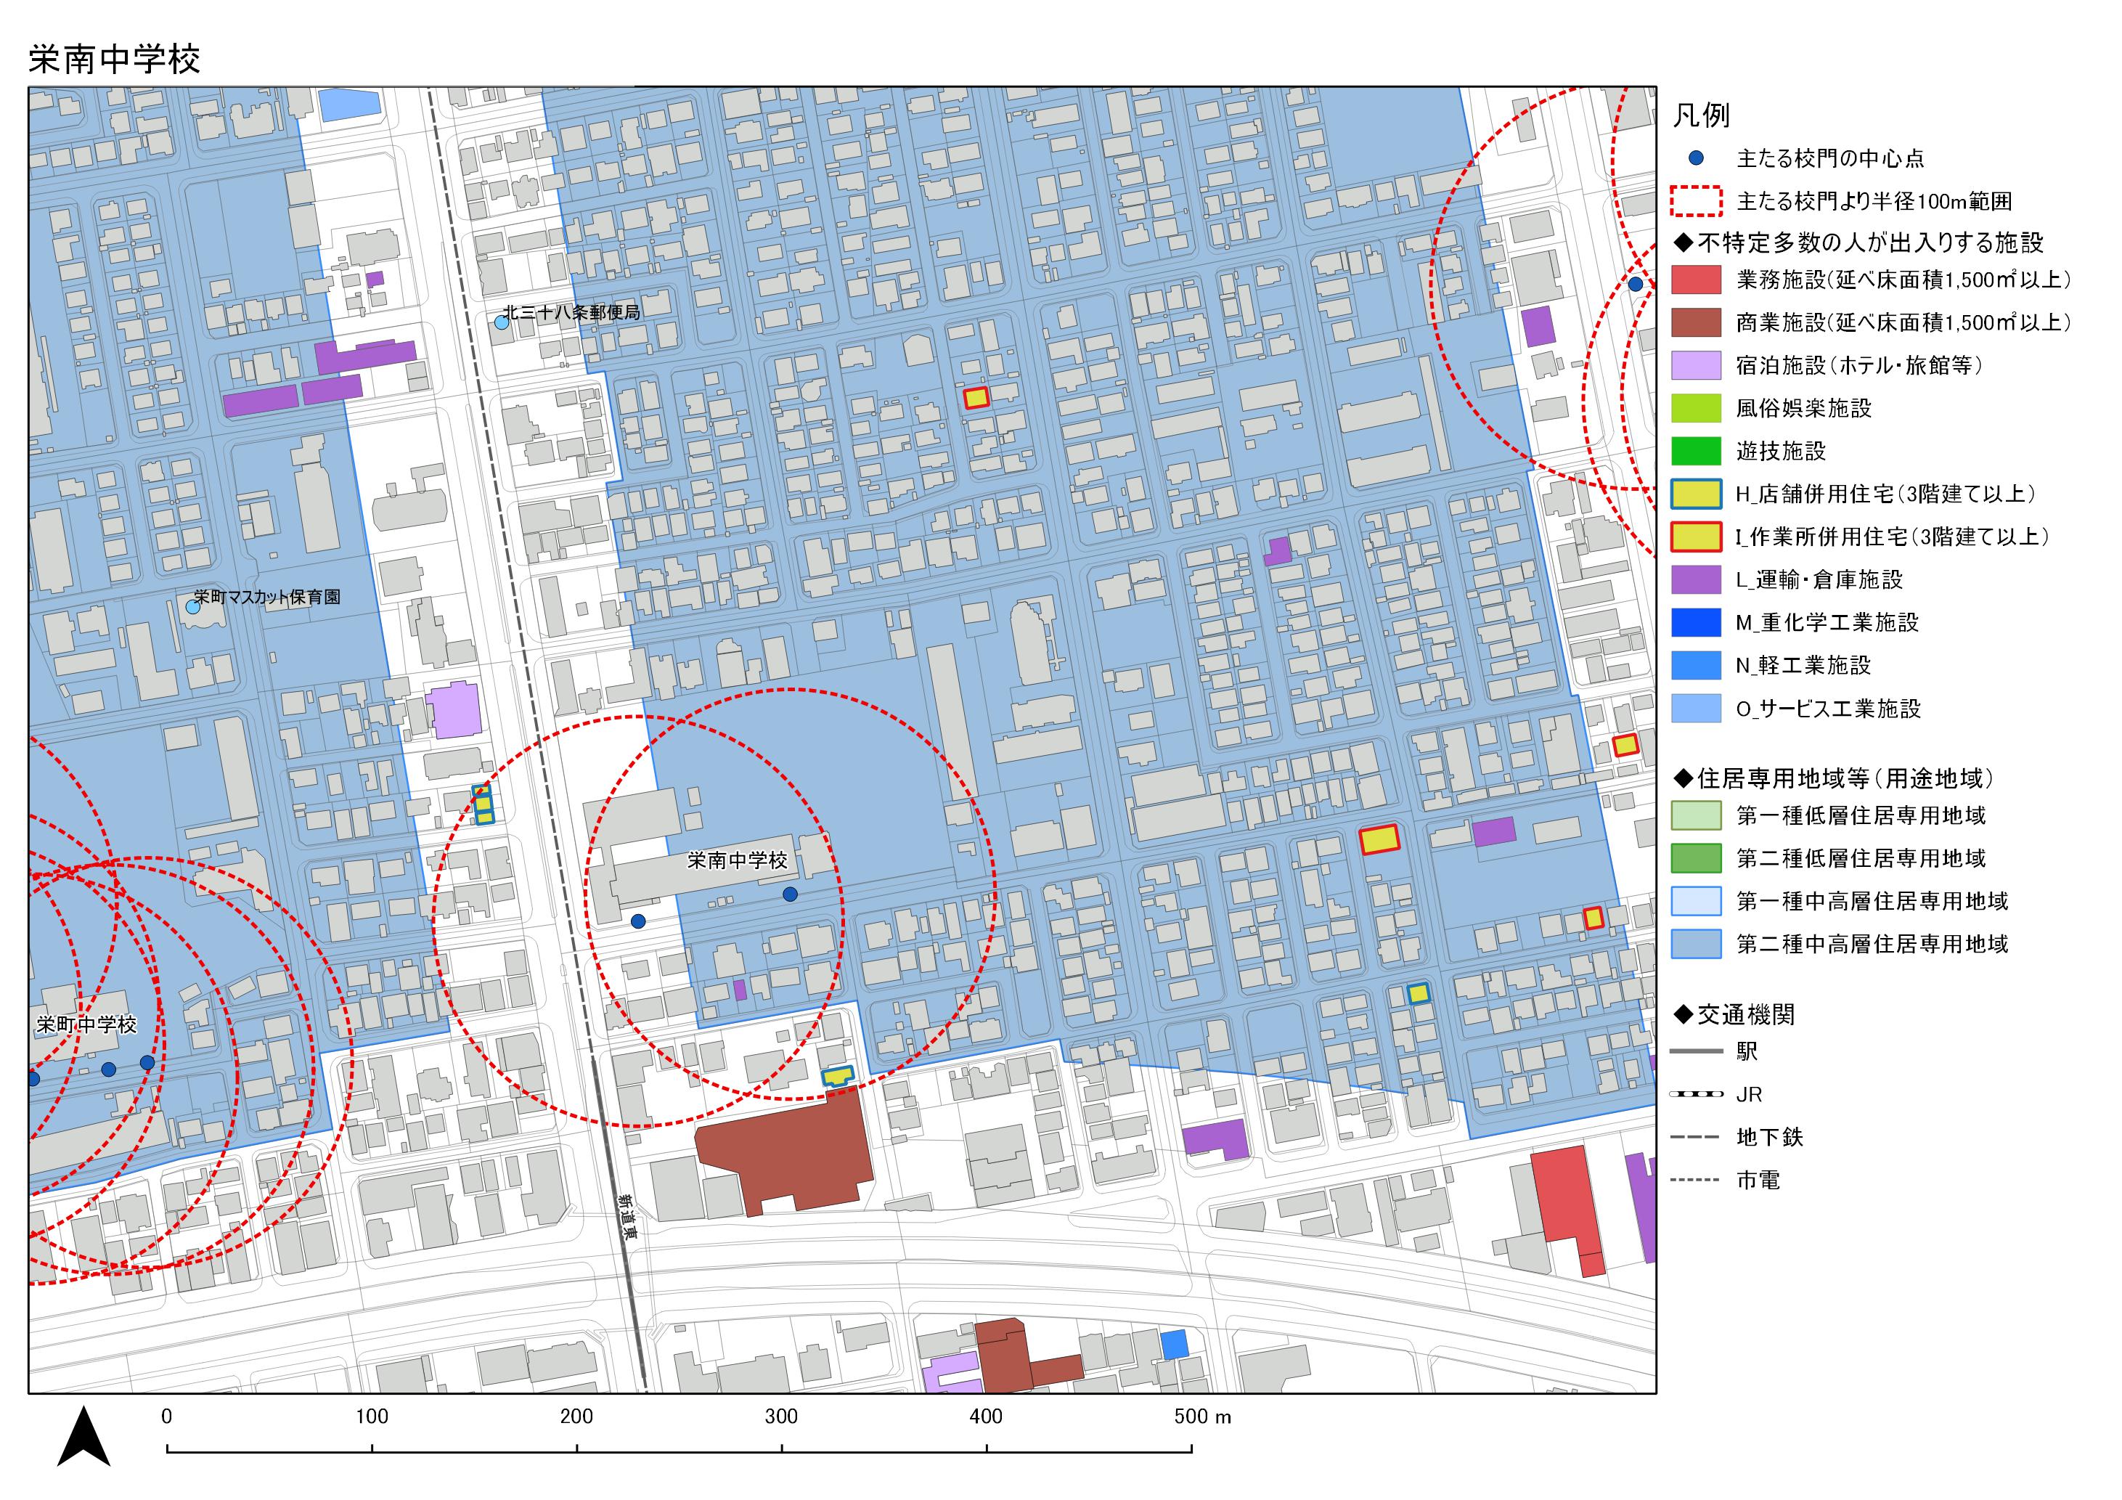Image resolution: width=2122 pixels, height=1500 pixels.
Task: Click the scale bar 400 label
Action: tap(986, 1416)
